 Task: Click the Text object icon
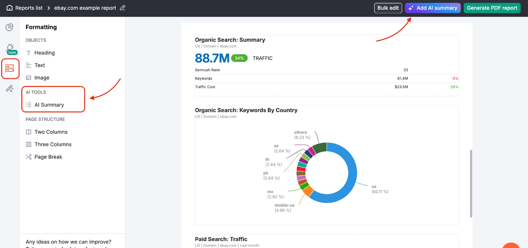[29, 65]
